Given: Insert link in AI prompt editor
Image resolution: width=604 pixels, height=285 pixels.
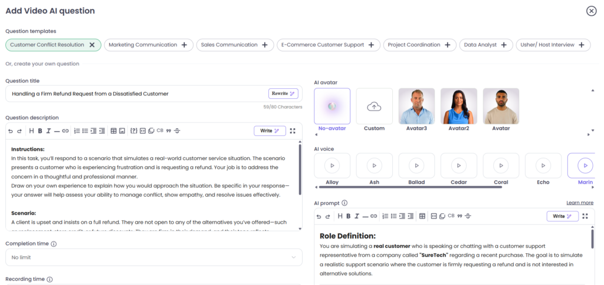Looking at the screenshot, I should (373, 216).
